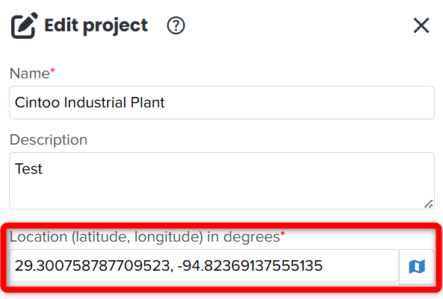Place cursor on word Cintoo
443x299 pixels.
[37, 102]
